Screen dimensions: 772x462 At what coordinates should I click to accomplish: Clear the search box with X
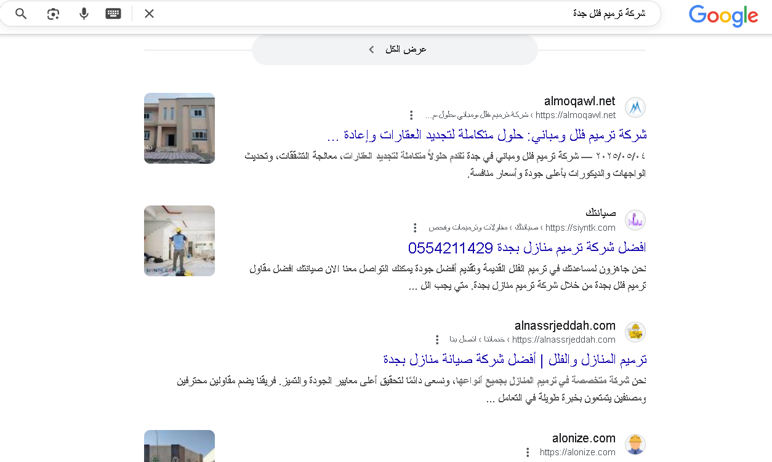pos(149,14)
